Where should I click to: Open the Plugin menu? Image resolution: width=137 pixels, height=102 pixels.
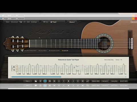coord(6,19)
